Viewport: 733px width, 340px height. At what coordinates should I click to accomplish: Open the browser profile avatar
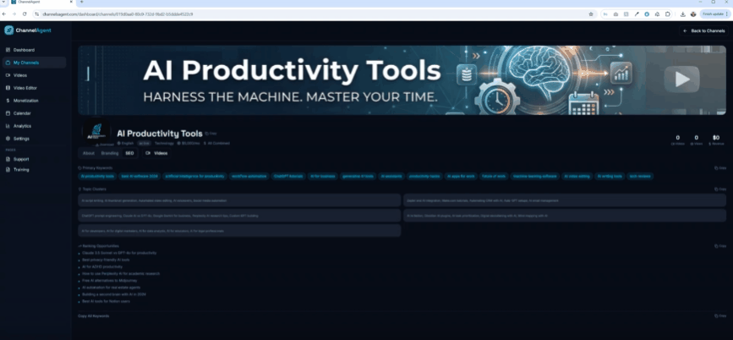coord(692,14)
